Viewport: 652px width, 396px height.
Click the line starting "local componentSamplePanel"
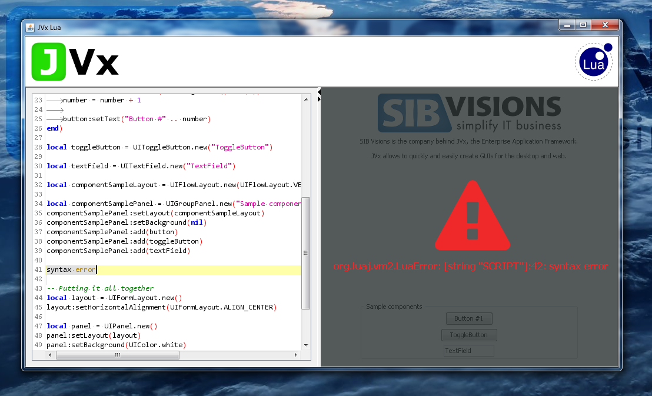pyautogui.click(x=174, y=204)
